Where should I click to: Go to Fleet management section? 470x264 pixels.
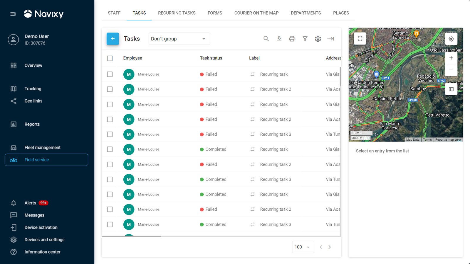coord(42,148)
